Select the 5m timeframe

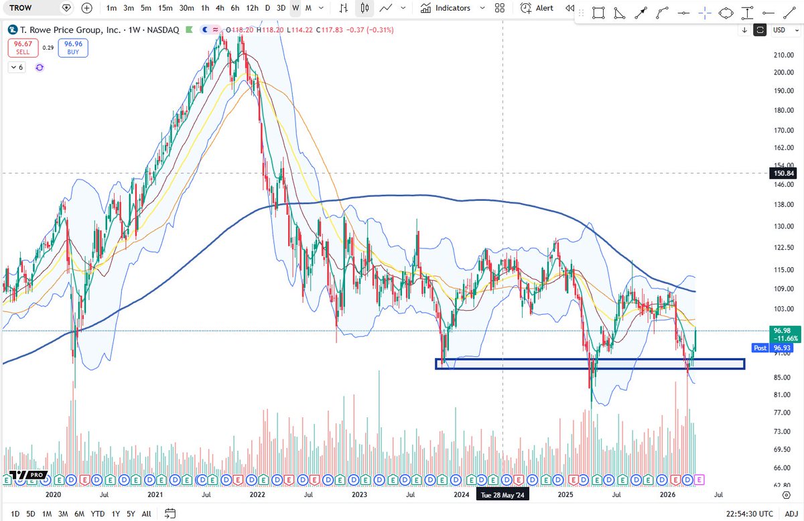click(x=146, y=8)
